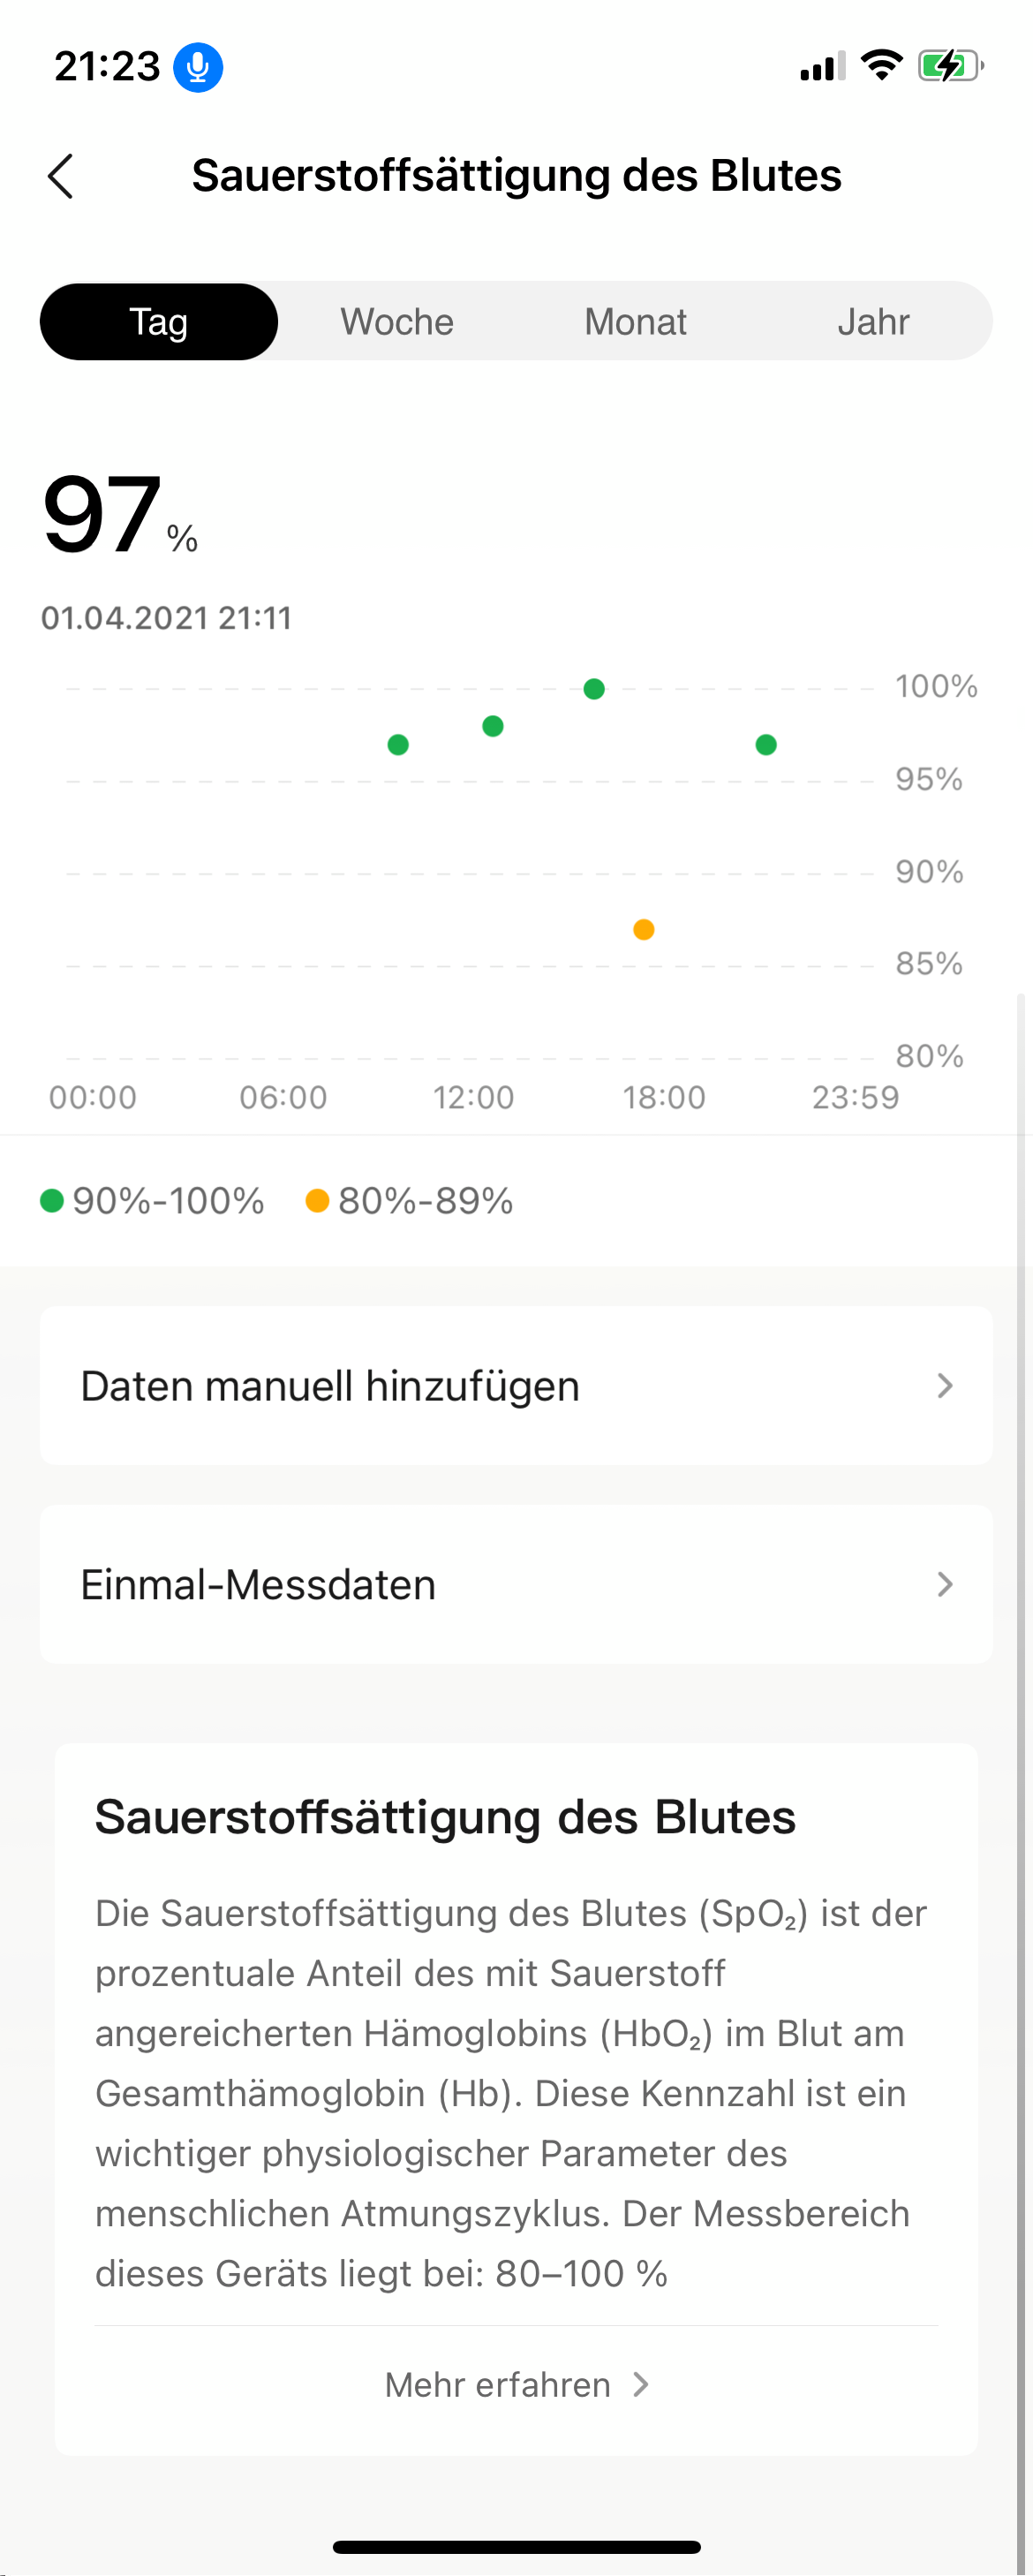
Task: Switch to the Jahr tab
Action: tap(873, 322)
